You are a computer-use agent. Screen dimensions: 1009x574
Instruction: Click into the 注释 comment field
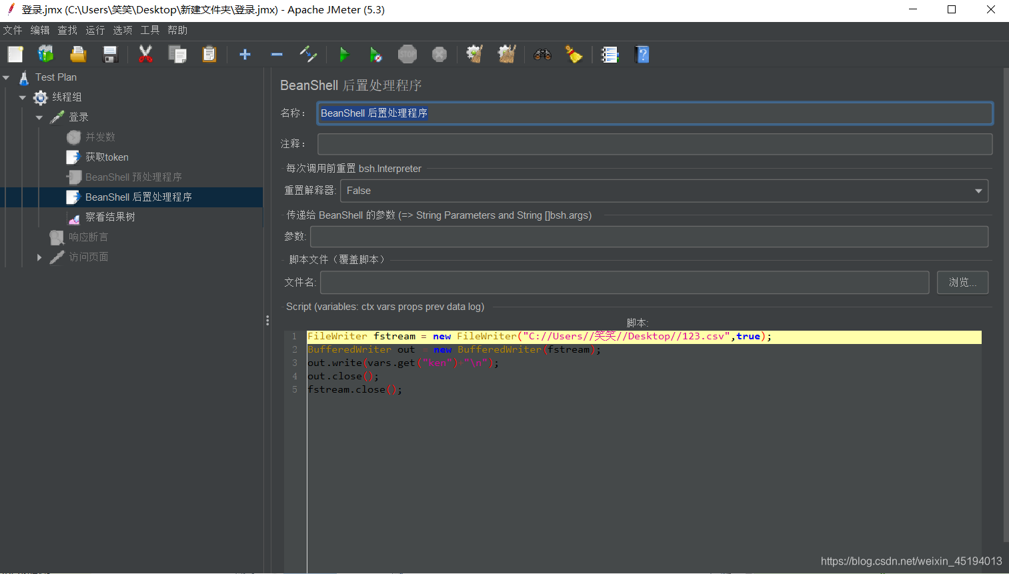(x=655, y=144)
